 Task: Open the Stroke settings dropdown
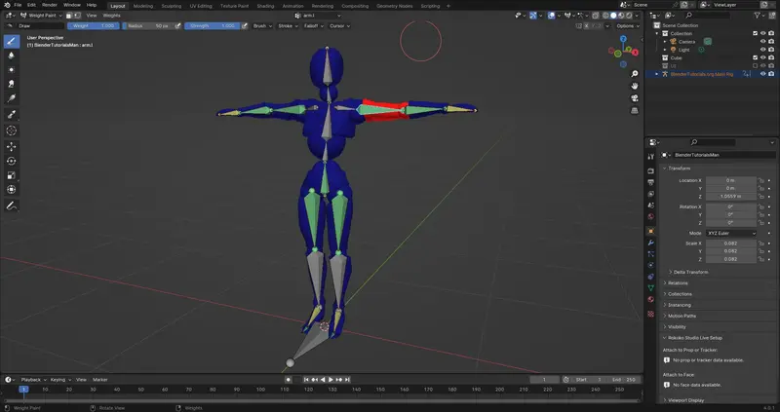tap(288, 26)
